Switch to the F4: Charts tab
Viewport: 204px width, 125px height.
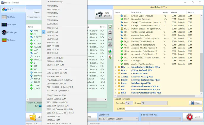(x=11, y=25)
